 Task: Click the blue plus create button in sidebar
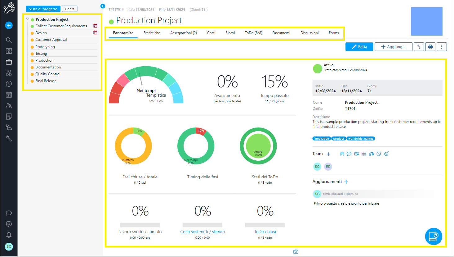(9, 25)
